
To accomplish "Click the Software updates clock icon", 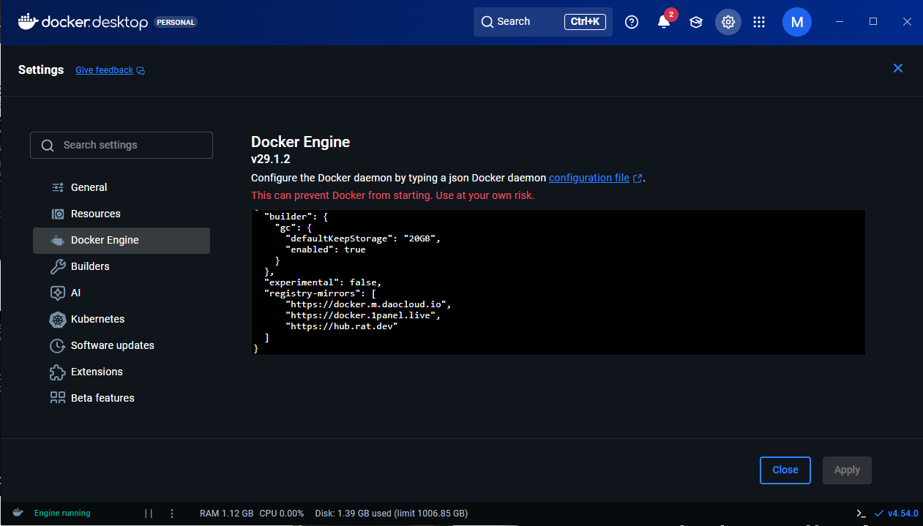I will (x=58, y=345).
